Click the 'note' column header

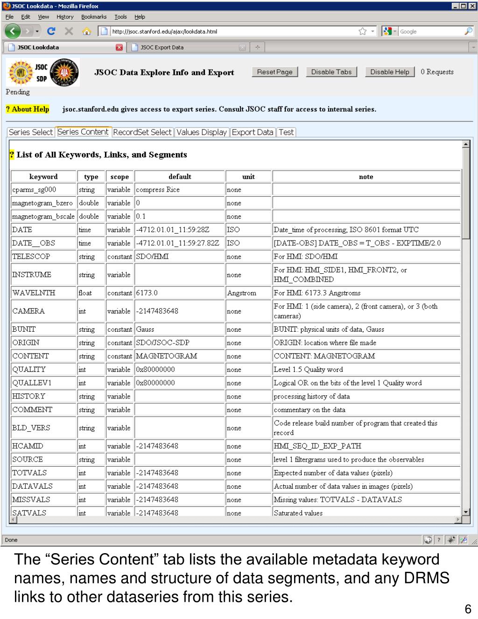click(x=366, y=177)
